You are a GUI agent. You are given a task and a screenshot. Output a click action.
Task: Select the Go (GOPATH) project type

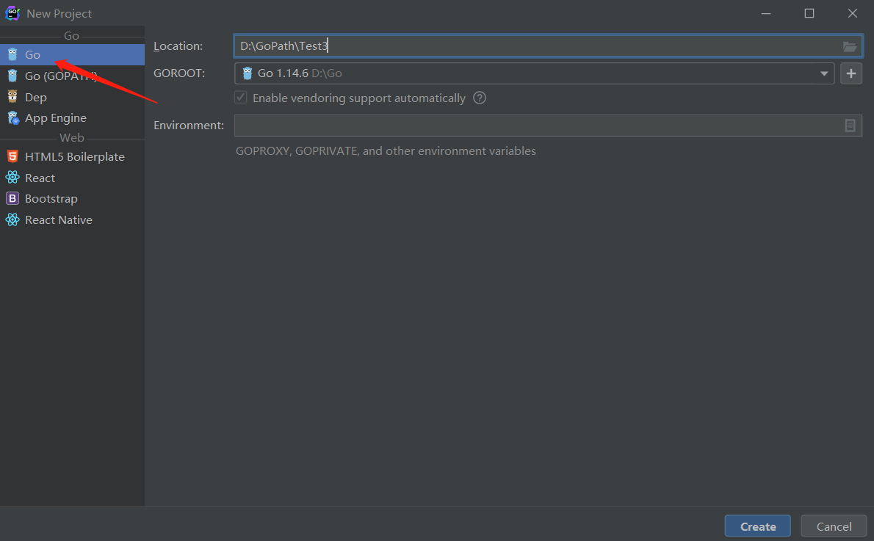pos(73,76)
